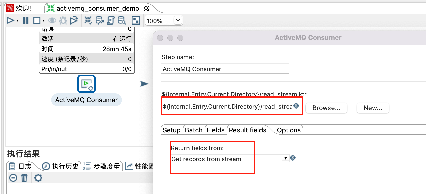This screenshot has width=426, height=194.
Task: Click the Step name input field
Action: point(225,69)
